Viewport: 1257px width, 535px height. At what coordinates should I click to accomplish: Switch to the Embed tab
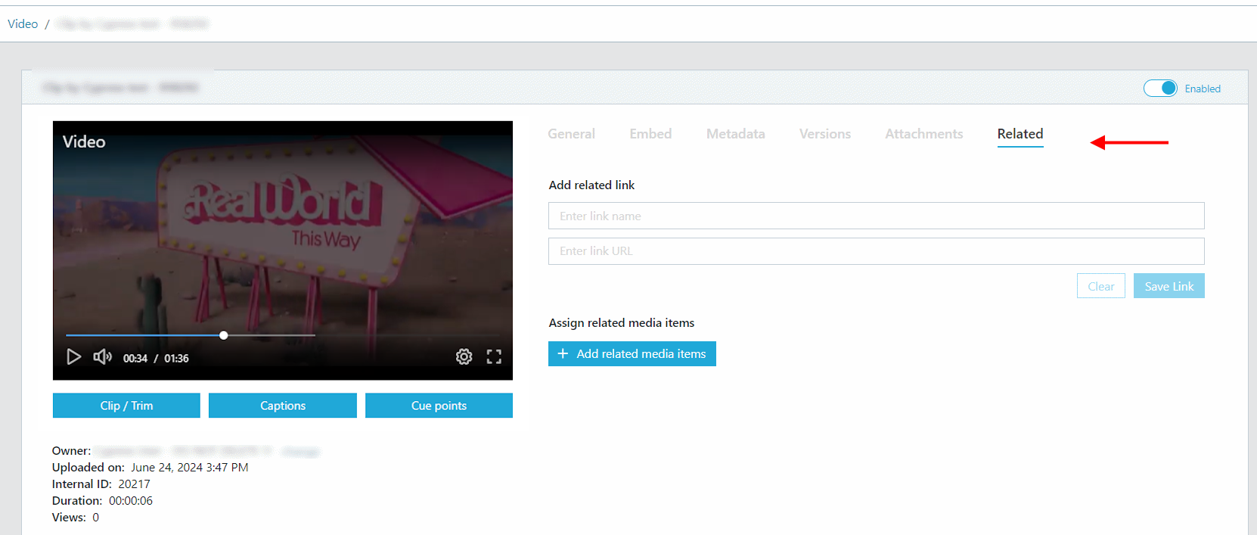650,134
